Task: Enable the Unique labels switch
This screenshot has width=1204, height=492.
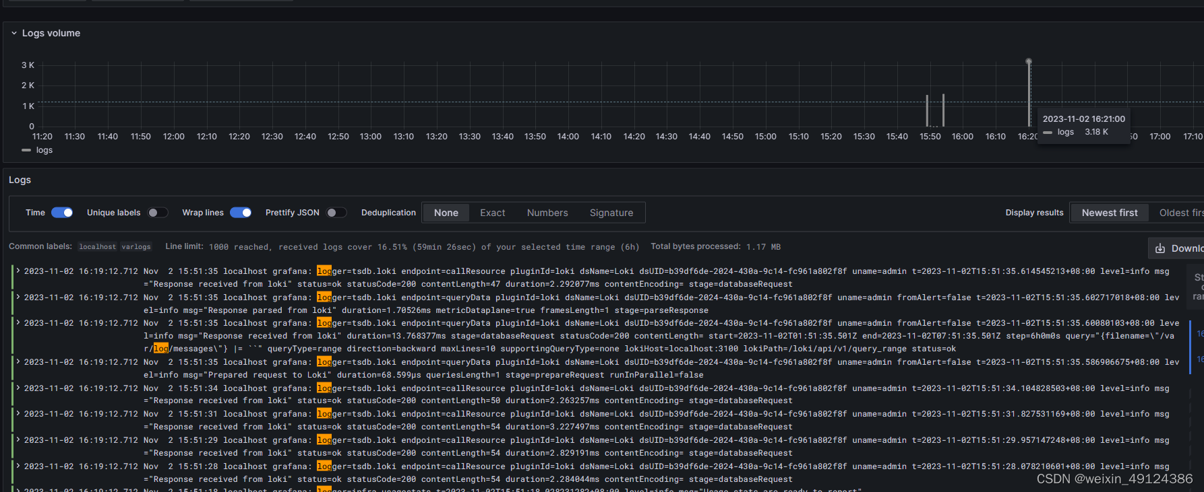Action: point(158,213)
